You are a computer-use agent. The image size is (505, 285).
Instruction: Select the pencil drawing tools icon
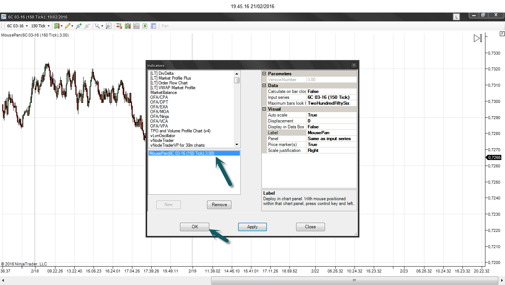point(68,26)
